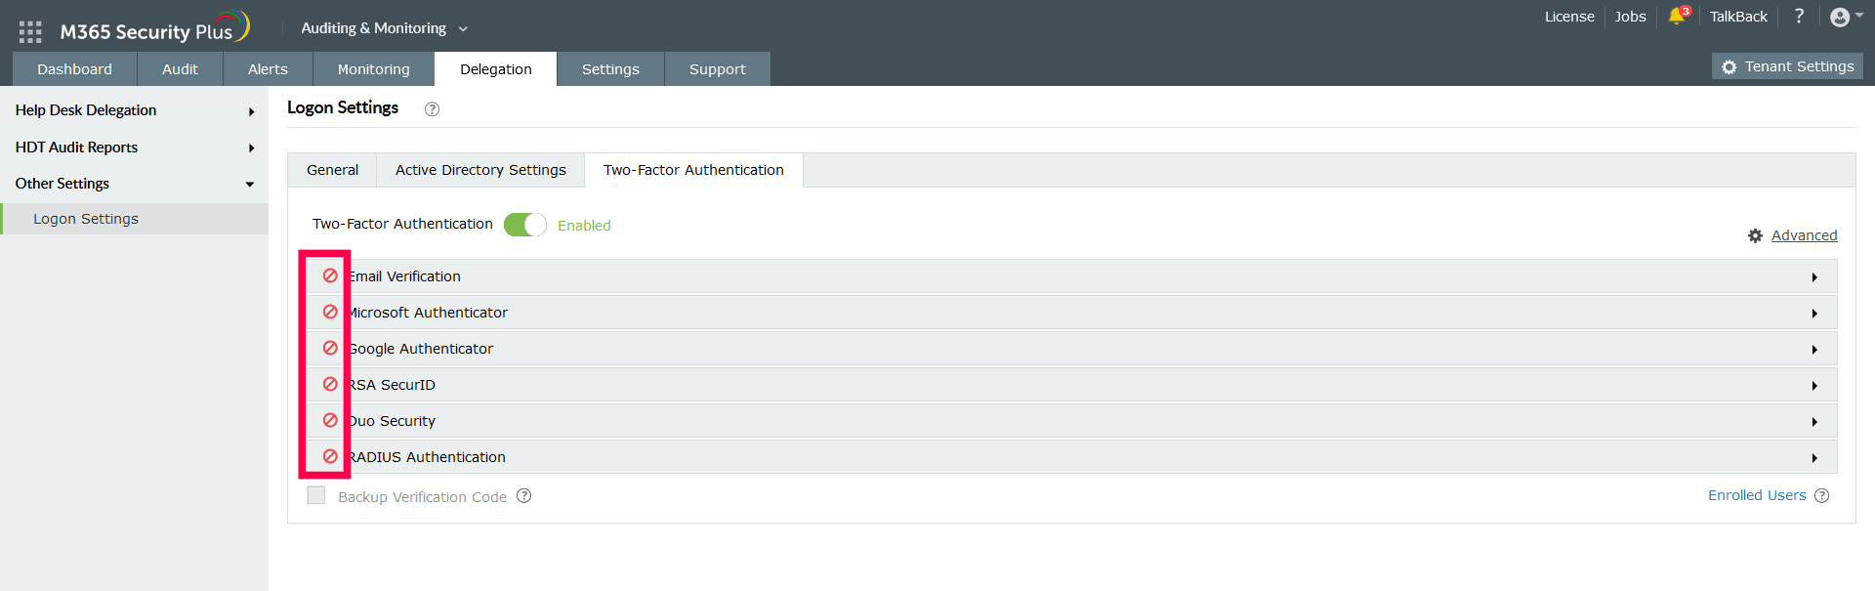
Task: Click the green Enabled status text
Action: click(x=584, y=226)
